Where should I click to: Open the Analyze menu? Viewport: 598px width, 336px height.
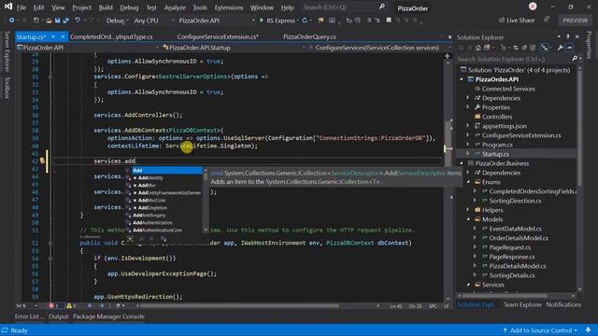pos(175,7)
